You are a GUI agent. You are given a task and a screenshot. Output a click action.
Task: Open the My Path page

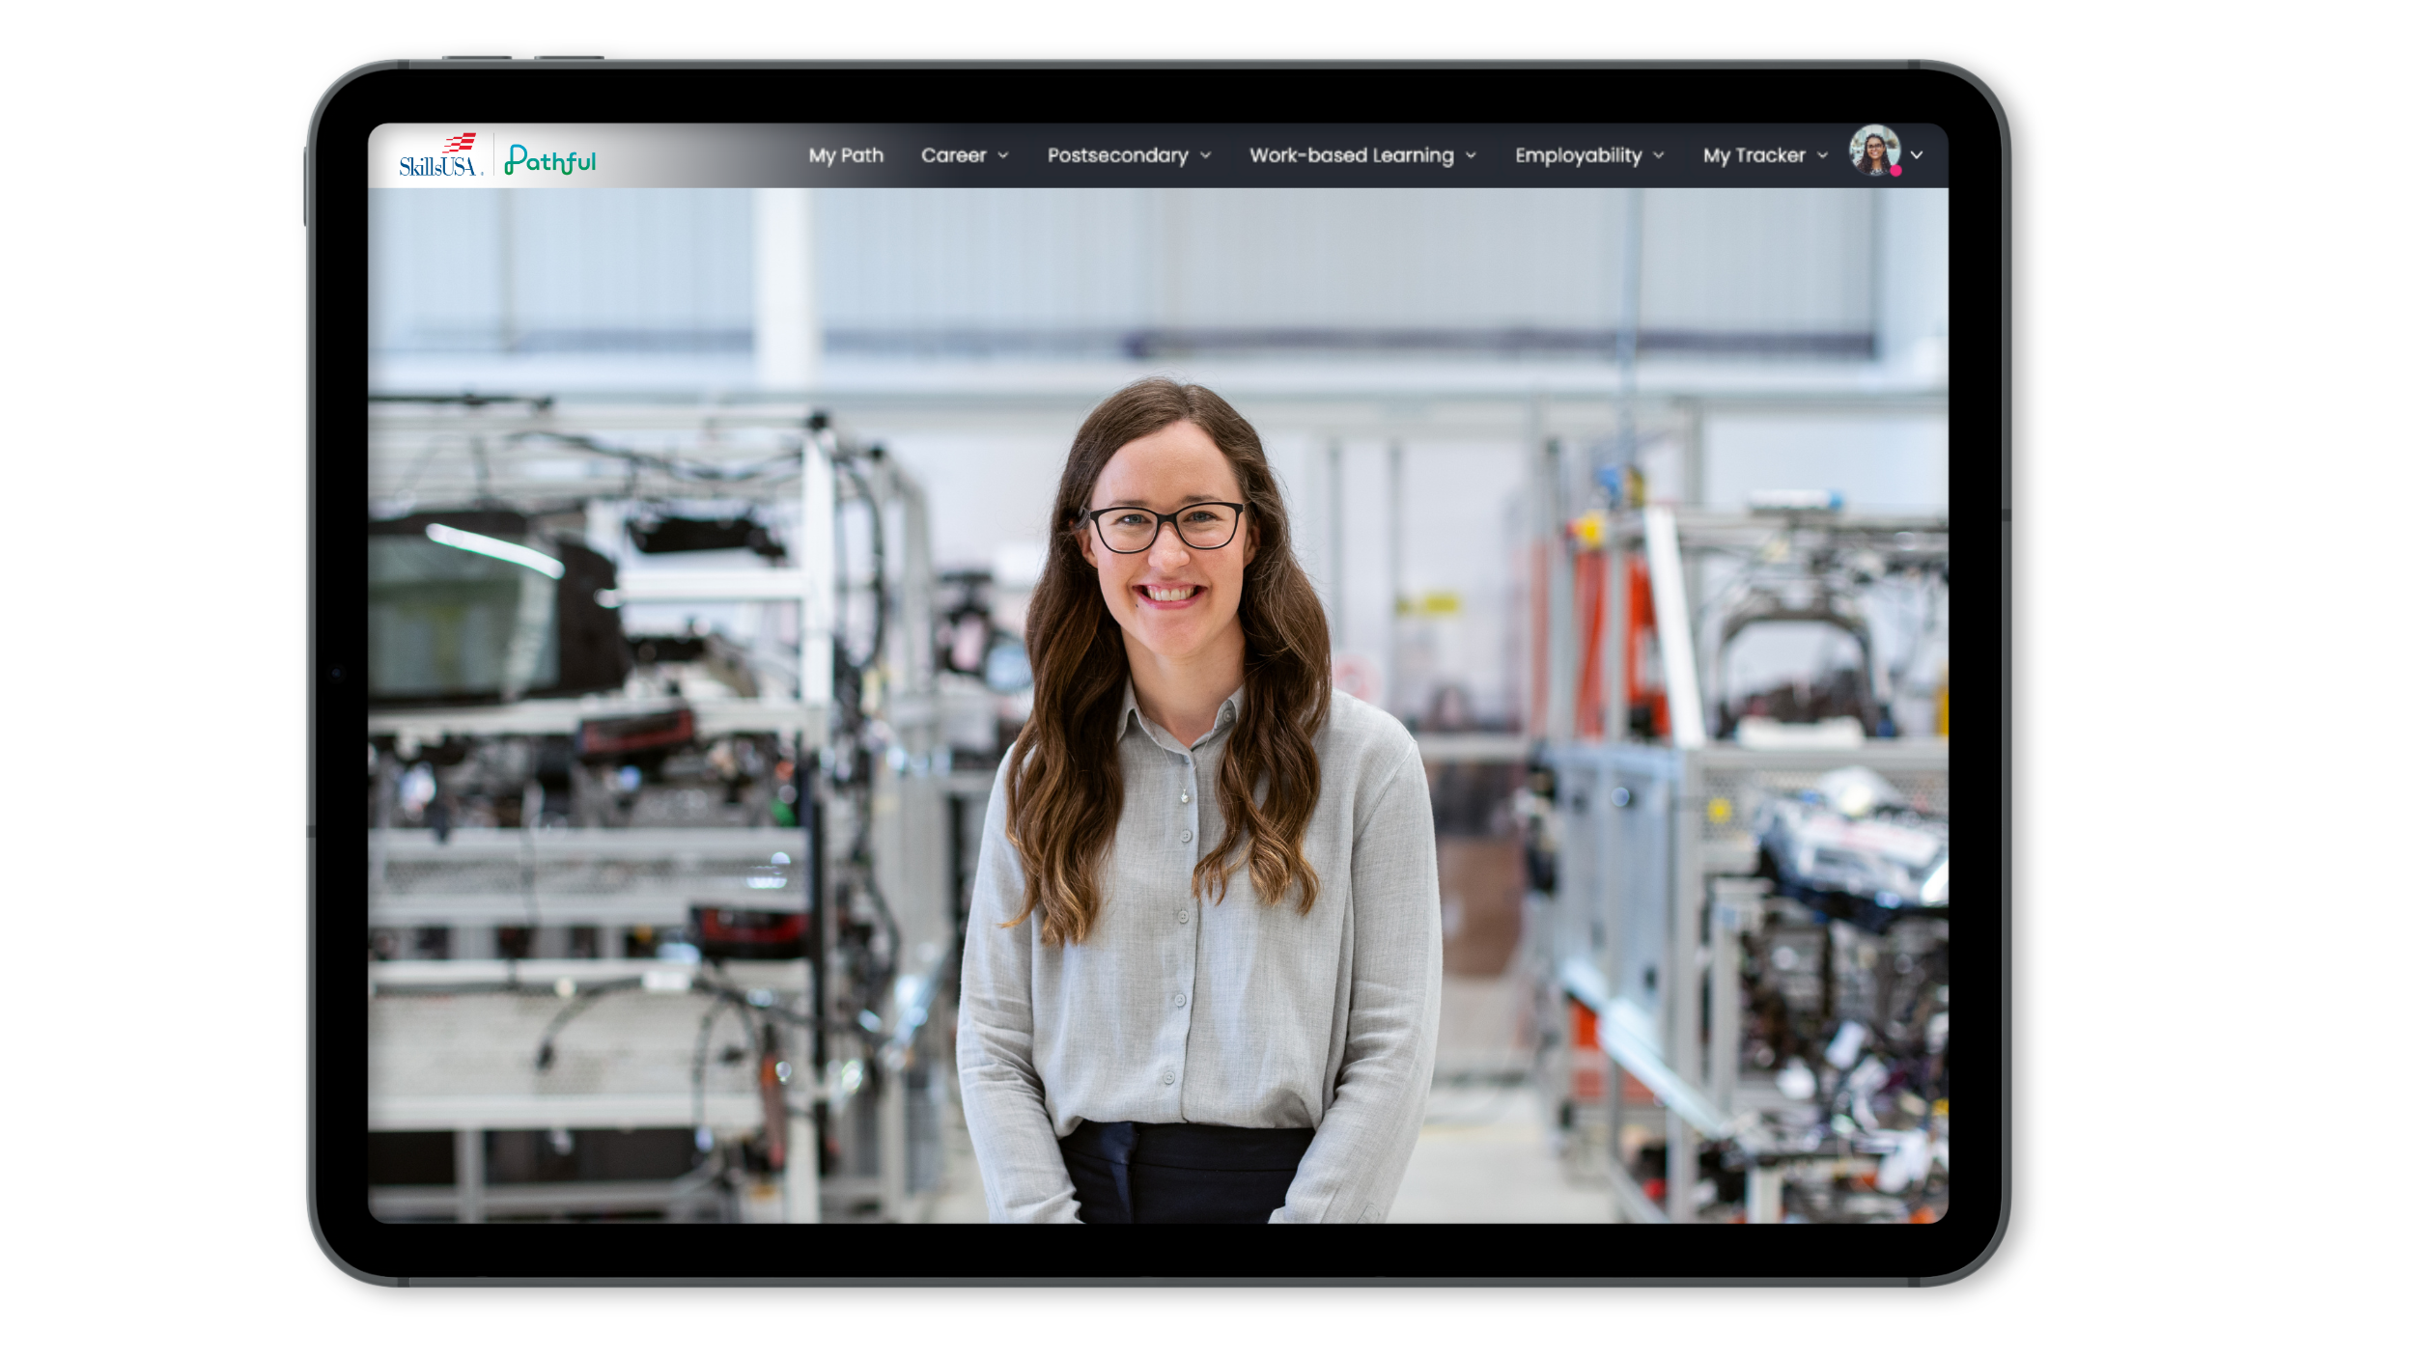[846, 155]
